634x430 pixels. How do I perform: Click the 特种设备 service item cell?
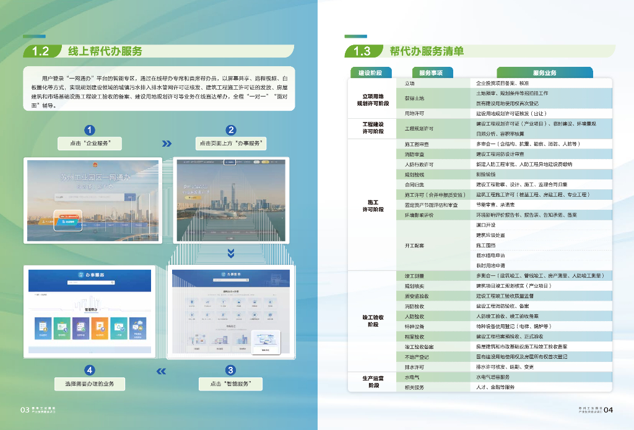click(433, 327)
